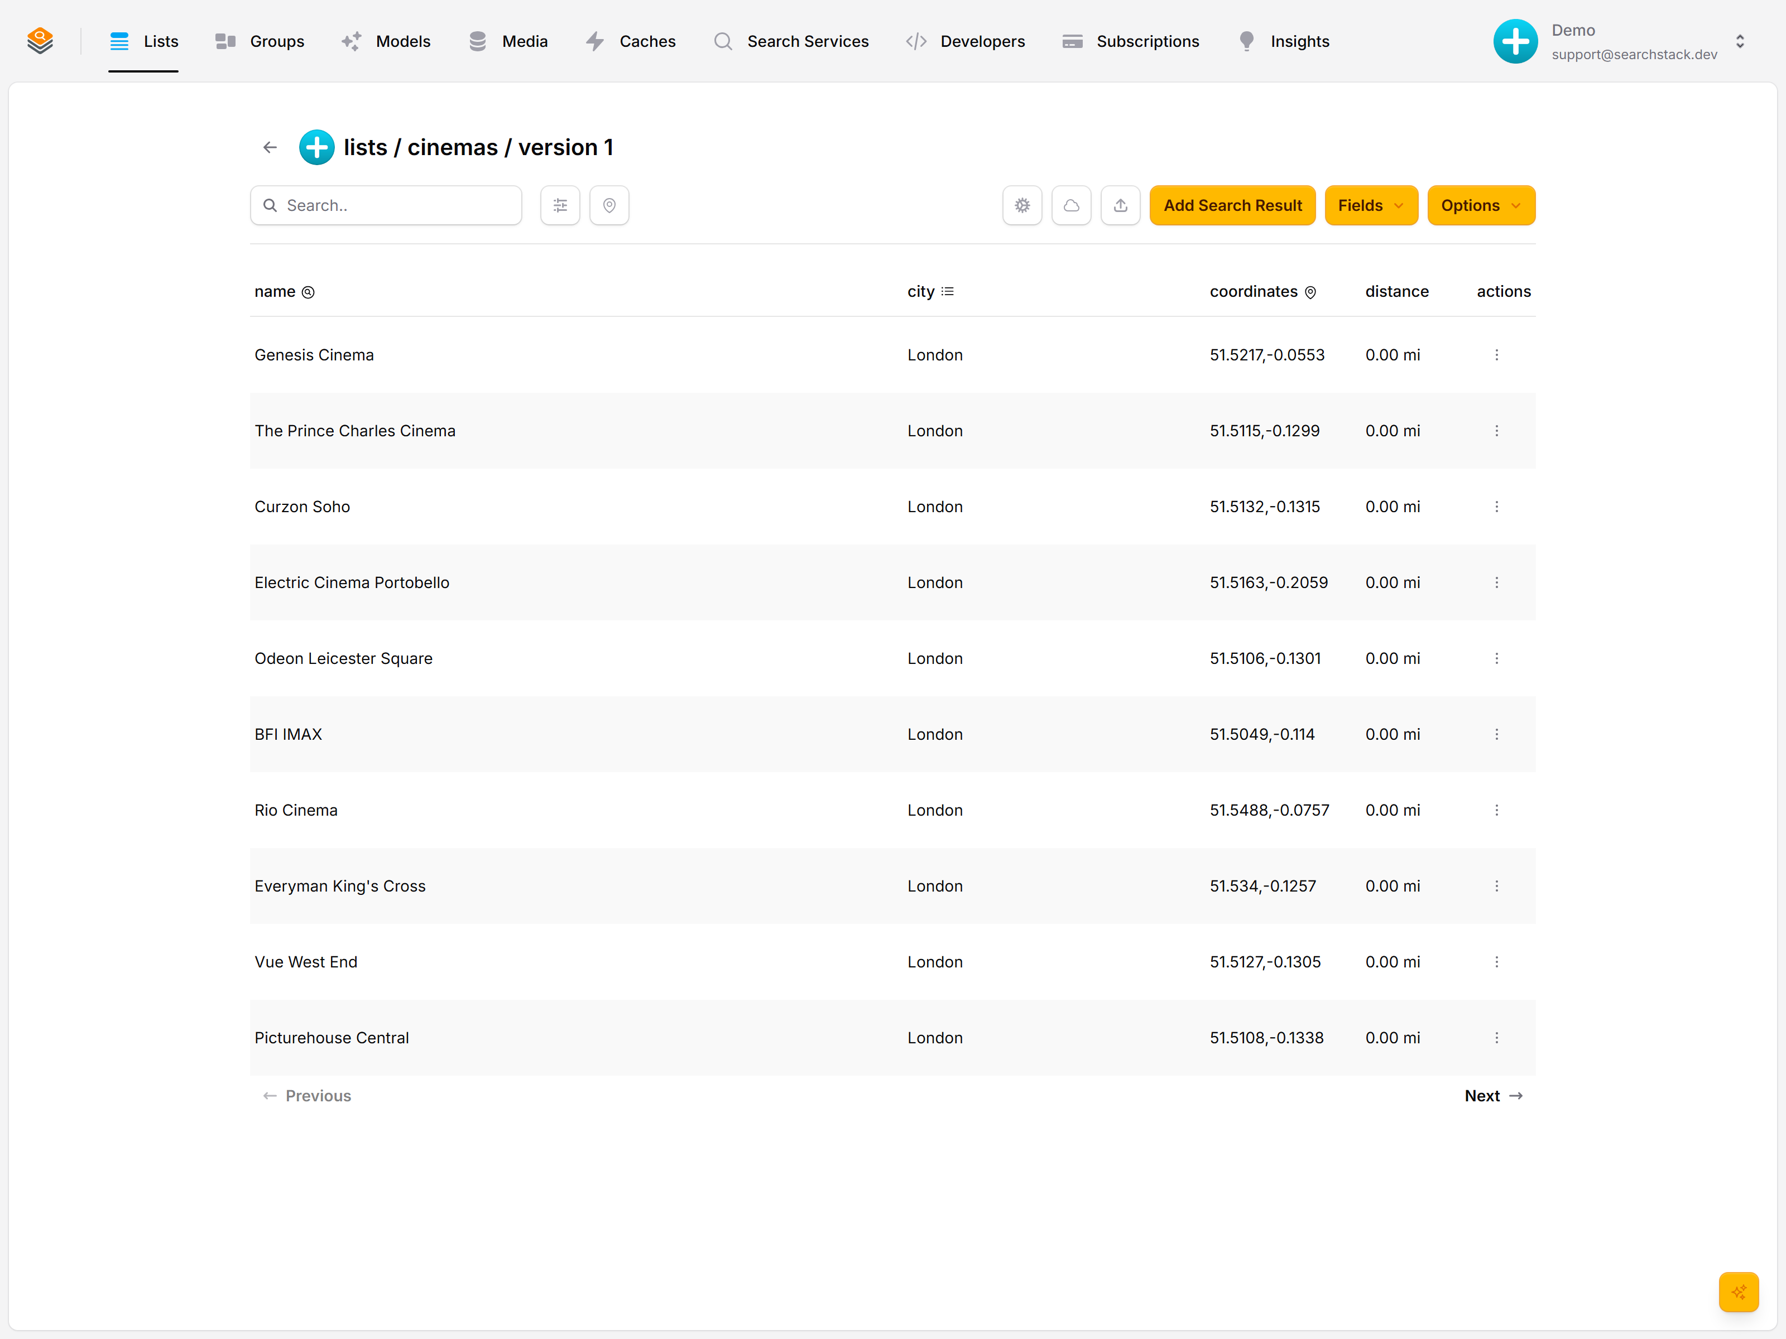This screenshot has height=1339, width=1786.
Task: Select Electric Cinema Portobello name cell
Action: pyautogui.click(x=352, y=582)
